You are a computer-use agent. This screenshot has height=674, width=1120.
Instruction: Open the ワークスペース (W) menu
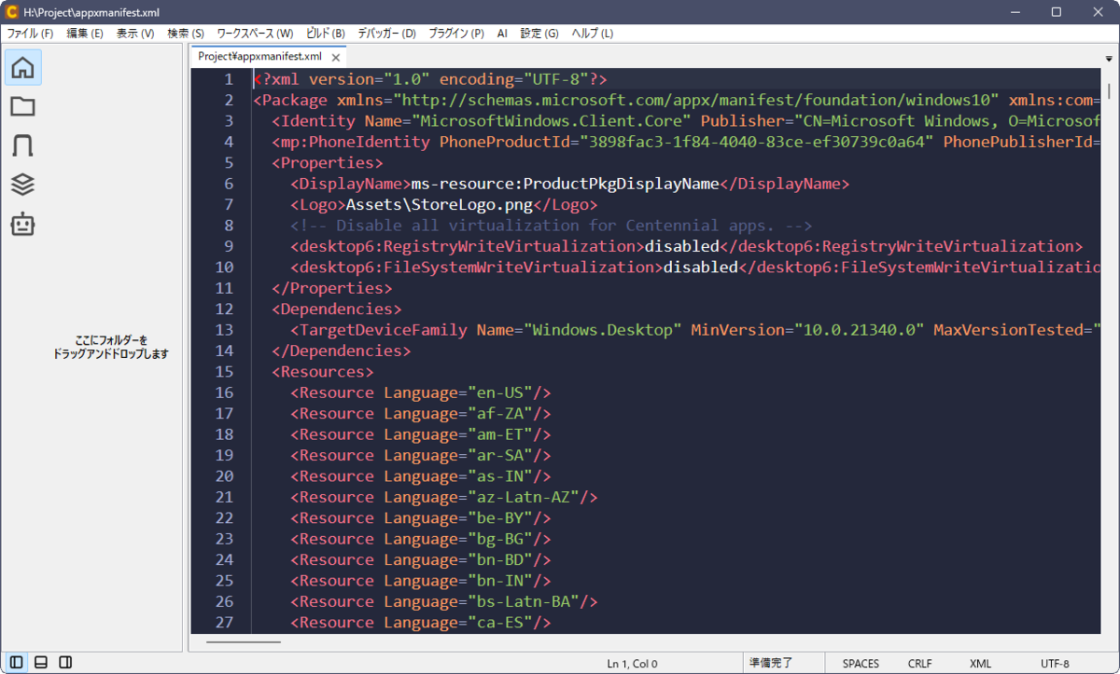point(255,33)
